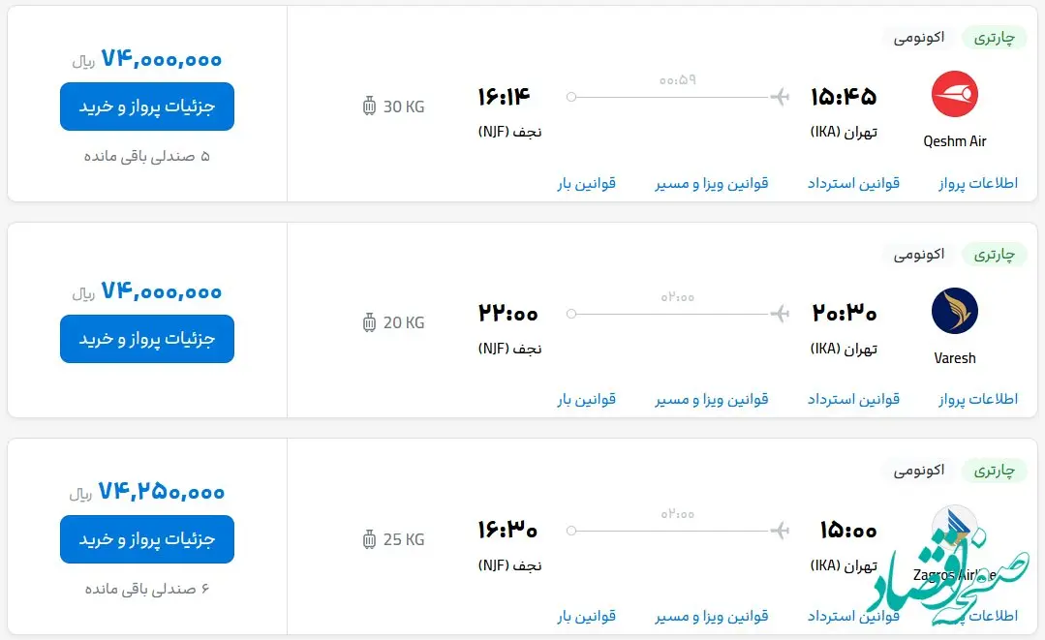Click the baggage icon next to 20 KG

tap(369, 322)
